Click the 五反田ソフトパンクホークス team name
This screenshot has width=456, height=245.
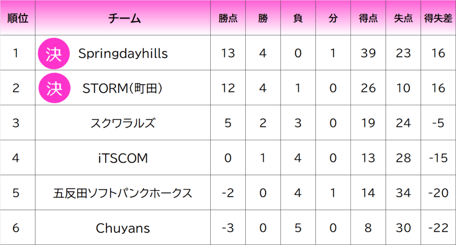pos(123,193)
